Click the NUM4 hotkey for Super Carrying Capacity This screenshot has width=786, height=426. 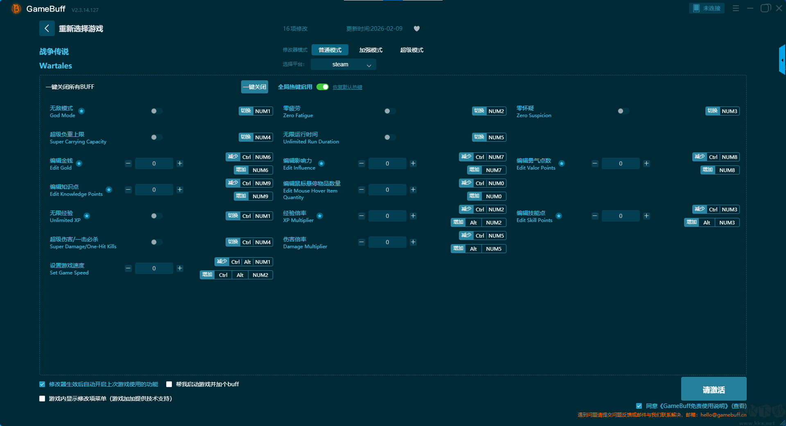[x=263, y=137]
